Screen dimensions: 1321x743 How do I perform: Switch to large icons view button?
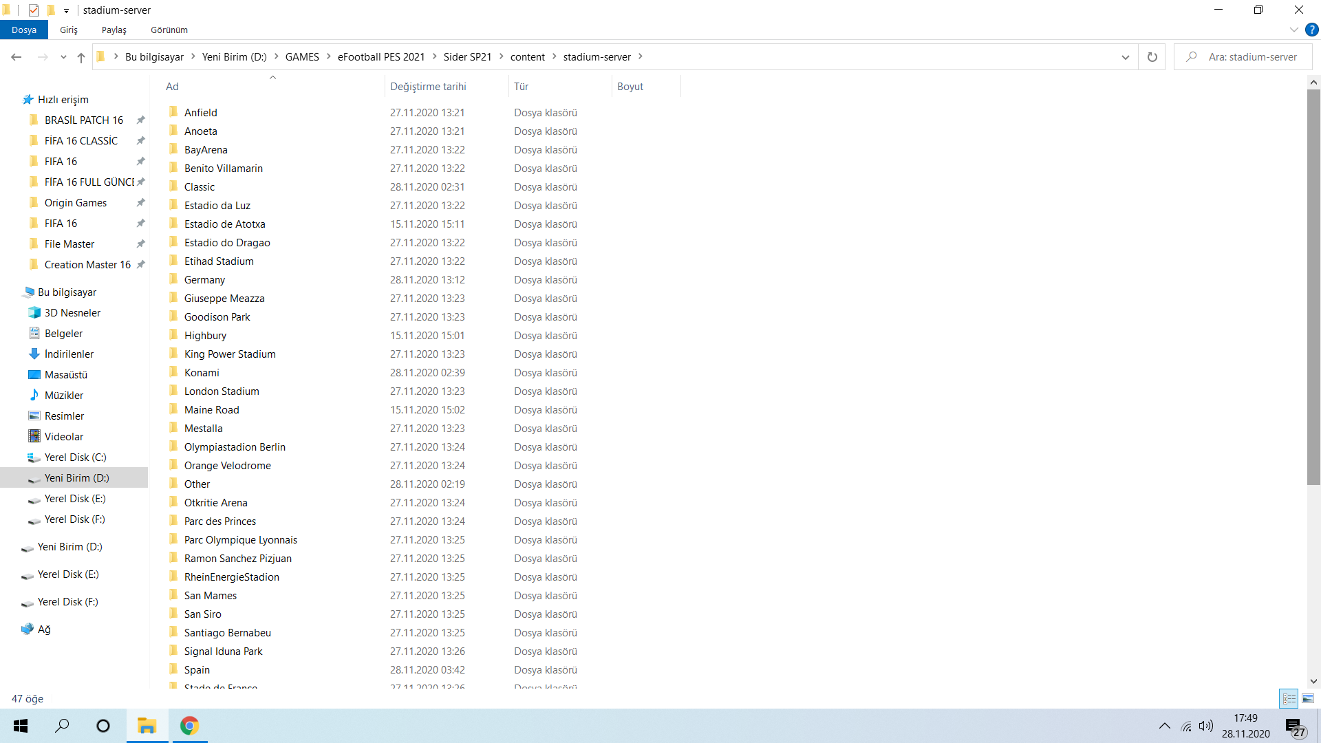coord(1308,698)
